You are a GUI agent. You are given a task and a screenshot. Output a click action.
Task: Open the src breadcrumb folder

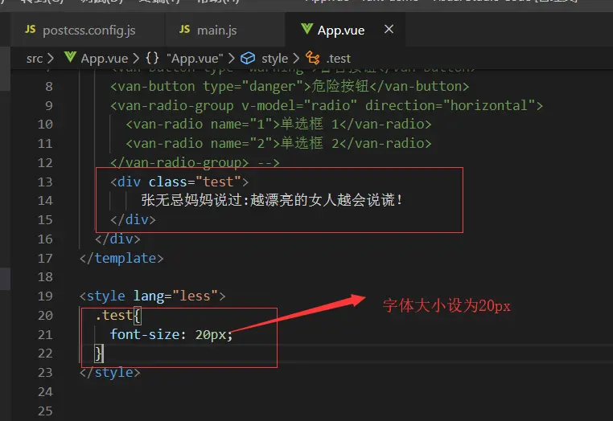35,59
